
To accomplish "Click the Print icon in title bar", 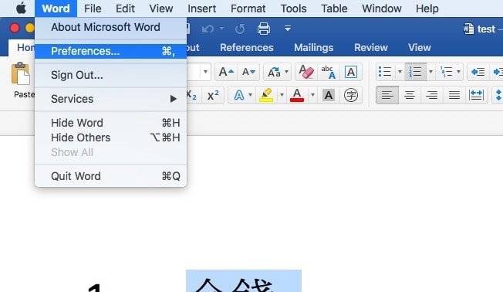I will click(264, 29).
